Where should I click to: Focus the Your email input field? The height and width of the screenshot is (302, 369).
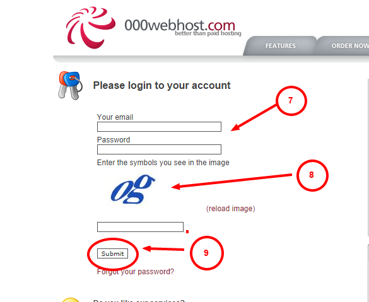point(159,127)
